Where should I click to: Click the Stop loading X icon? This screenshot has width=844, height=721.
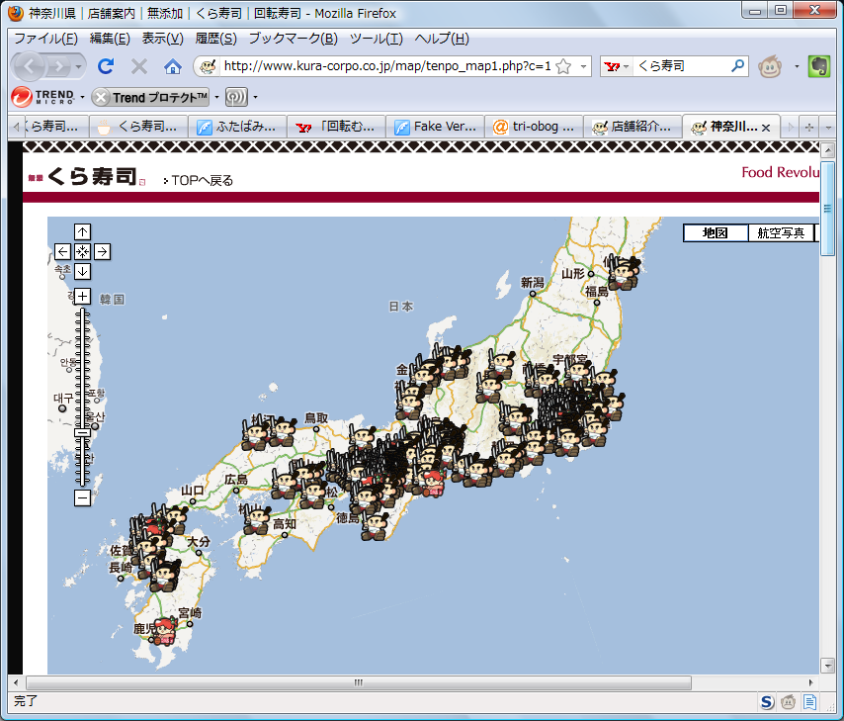point(139,66)
